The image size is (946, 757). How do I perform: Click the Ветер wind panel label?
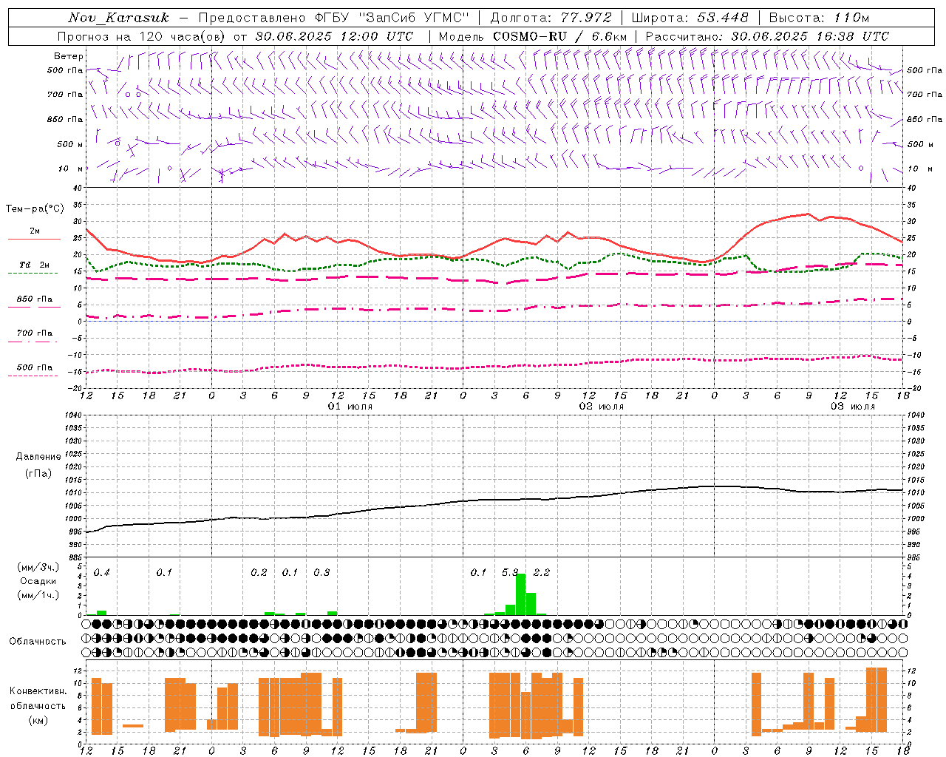[68, 56]
